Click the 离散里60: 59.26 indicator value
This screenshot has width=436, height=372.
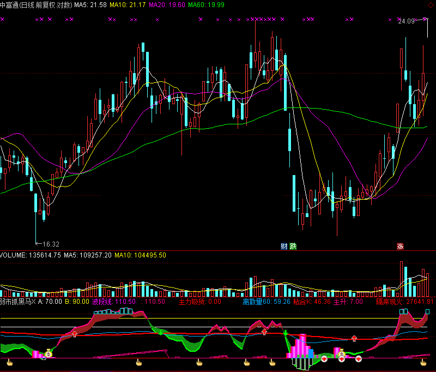pyautogui.click(x=267, y=302)
